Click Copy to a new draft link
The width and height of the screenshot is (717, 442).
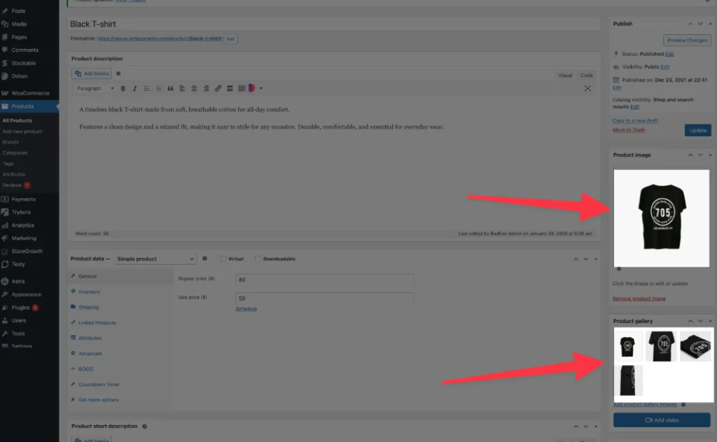(635, 120)
